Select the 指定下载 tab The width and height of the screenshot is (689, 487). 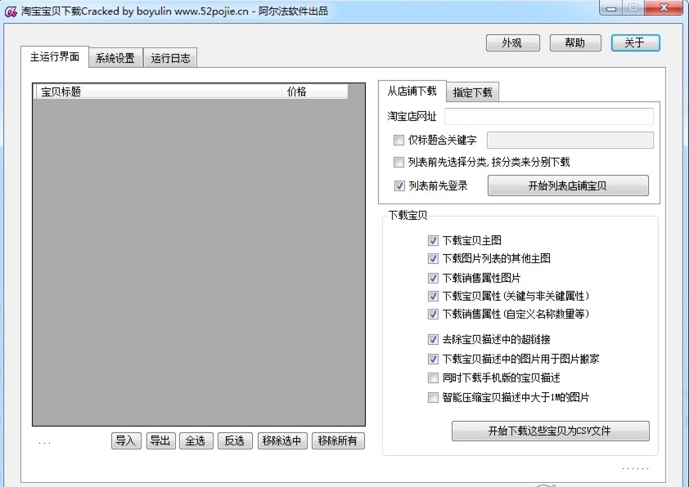point(472,92)
